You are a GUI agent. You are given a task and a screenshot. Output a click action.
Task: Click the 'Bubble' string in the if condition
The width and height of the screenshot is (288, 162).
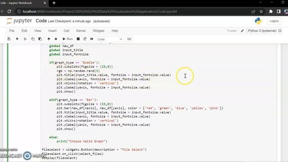point(89,63)
